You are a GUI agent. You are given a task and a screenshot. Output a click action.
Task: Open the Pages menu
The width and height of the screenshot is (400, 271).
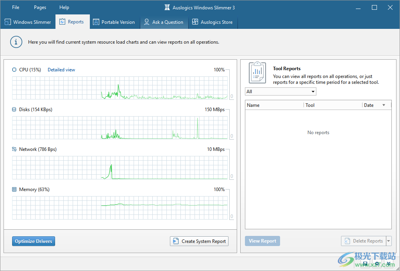click(40, 7)
